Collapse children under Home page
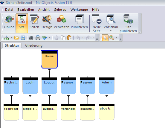Screen dimensions: 165x128 click(49, 70)
